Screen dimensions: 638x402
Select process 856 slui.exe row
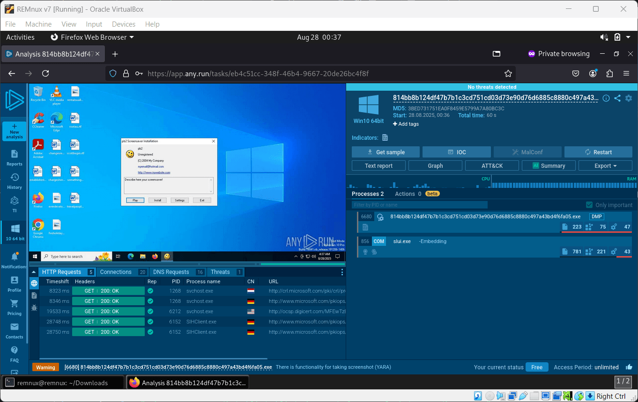[x=496, y=247]
